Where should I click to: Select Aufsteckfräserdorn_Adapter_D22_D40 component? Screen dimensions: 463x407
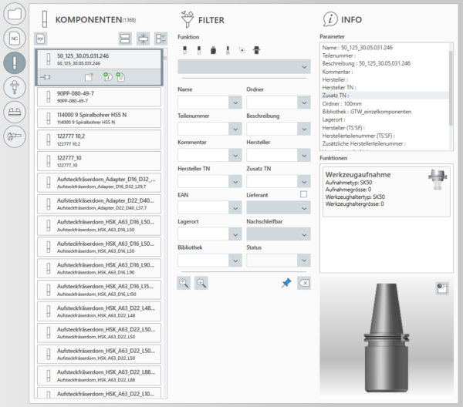(100, 203)
